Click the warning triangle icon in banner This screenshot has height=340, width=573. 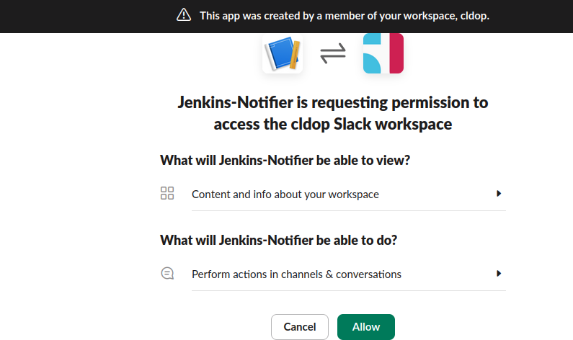(184, 15)
